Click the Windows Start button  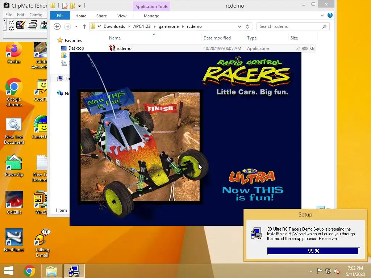tap(9, 271)
